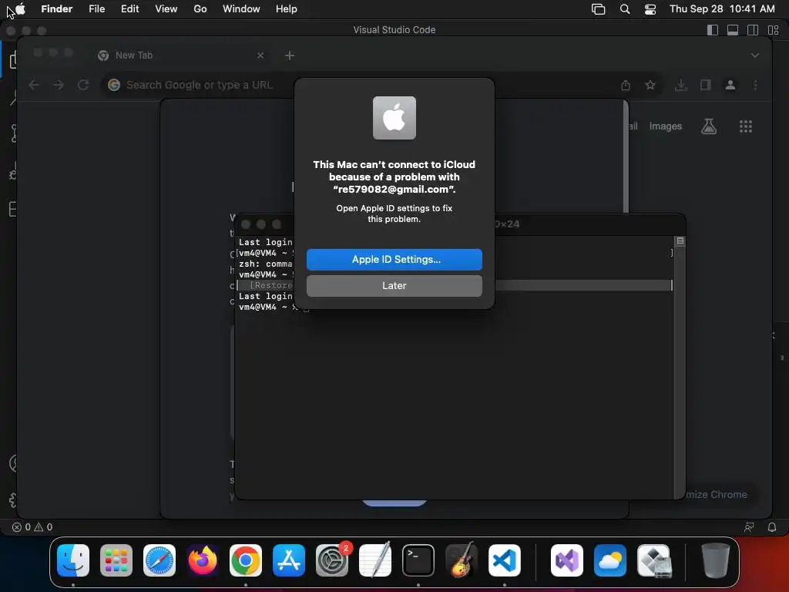Dismiss iCloud dialog with Later
Screen dimensions: 789x592
[x=394, y=285]
